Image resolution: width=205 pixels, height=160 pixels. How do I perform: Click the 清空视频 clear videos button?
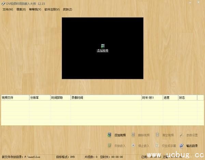click(165, 135)
